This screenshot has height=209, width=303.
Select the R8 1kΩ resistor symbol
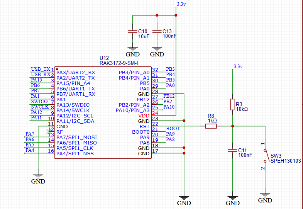[211, 126]
